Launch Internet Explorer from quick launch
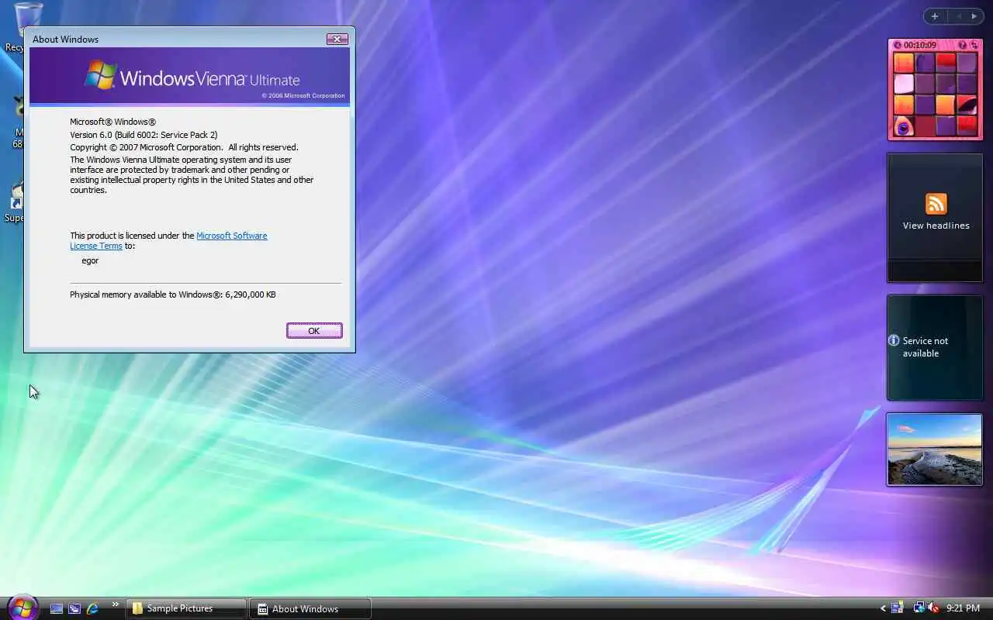 pos(92,608)
